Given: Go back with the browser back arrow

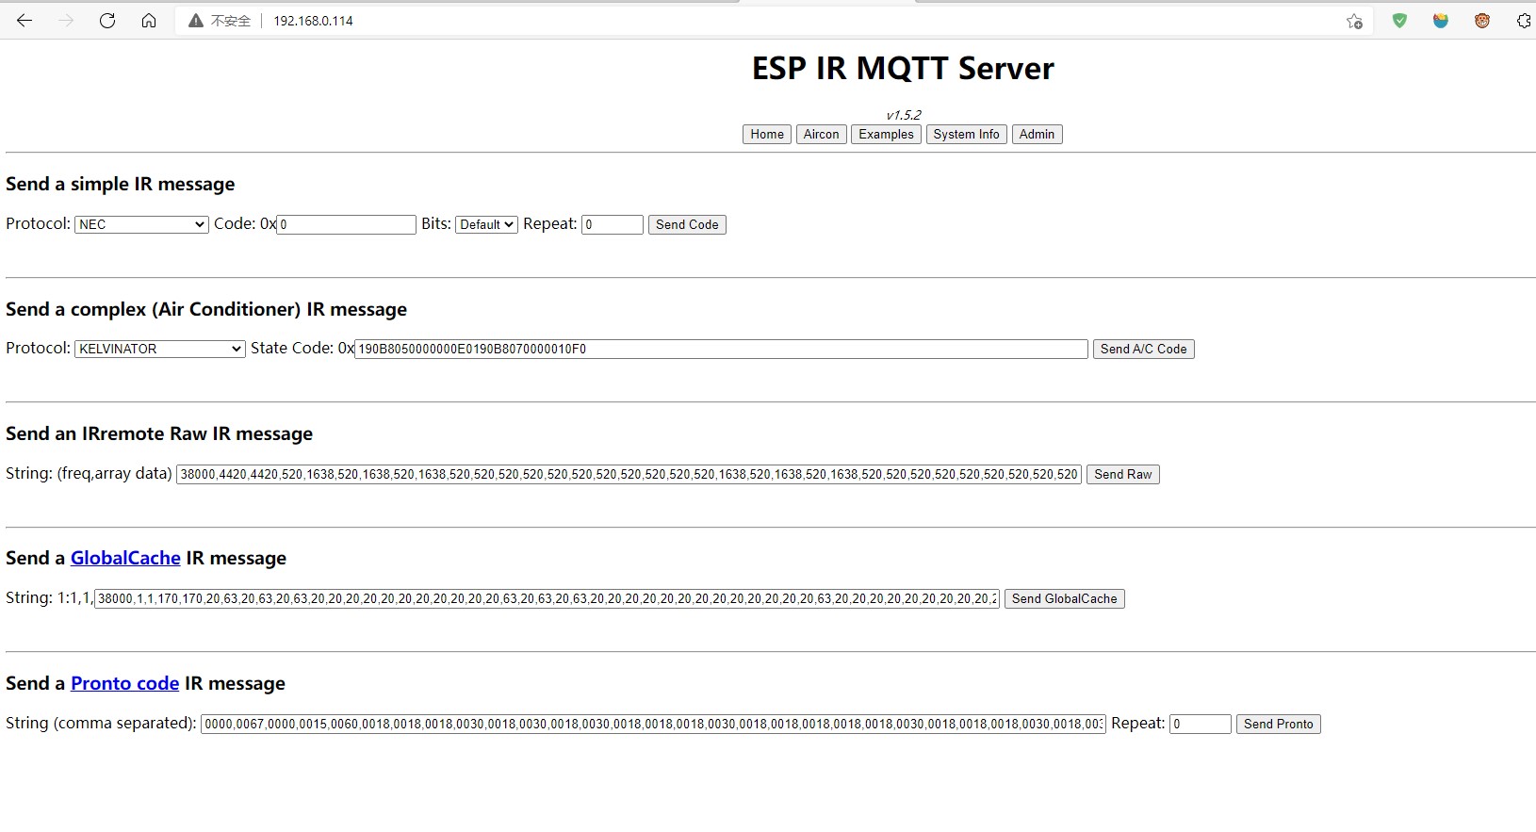Looking at the screenshot, I should point(25,21).
